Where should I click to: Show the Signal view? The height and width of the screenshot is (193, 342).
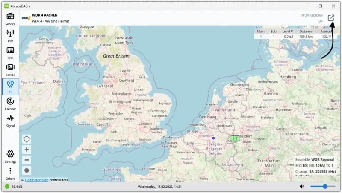coord(10,120)
